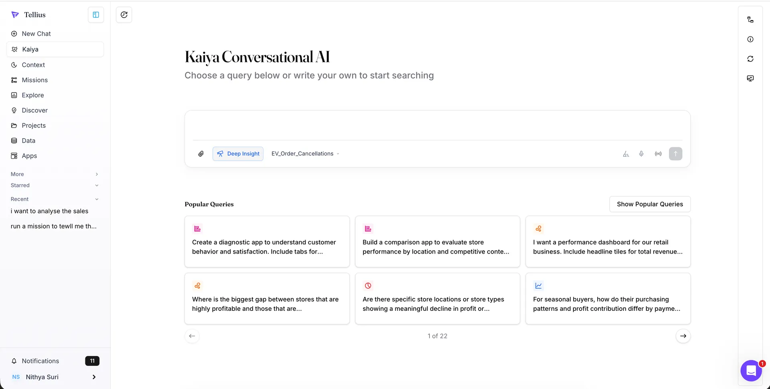Open Nithya Suri user menu
The image size is (770, 389).
coord(55,377)
